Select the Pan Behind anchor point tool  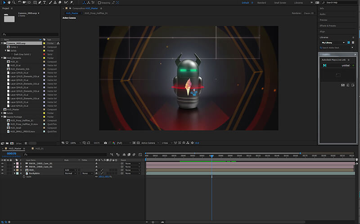29,3
